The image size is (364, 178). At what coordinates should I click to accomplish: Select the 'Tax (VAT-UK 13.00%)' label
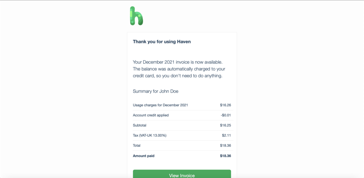tap(150, 136)
